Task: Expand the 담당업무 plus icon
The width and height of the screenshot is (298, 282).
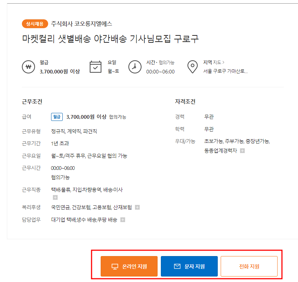Action: 123,220
